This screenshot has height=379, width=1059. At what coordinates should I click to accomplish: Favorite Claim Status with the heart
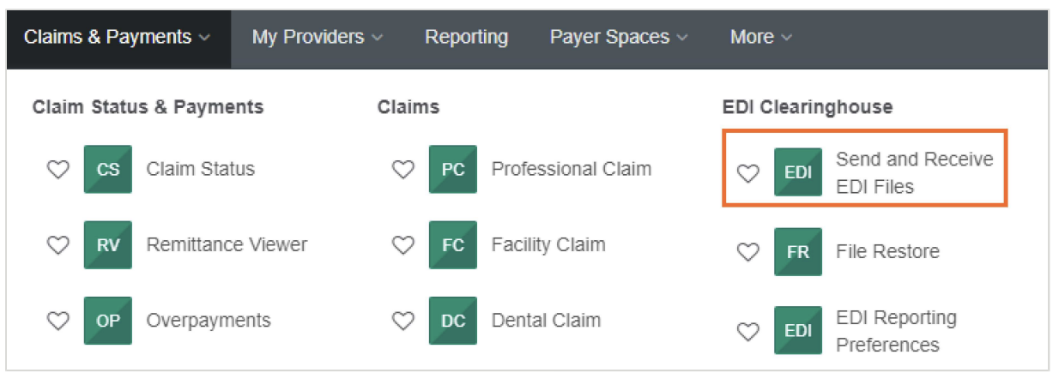[x=57, y=170]
